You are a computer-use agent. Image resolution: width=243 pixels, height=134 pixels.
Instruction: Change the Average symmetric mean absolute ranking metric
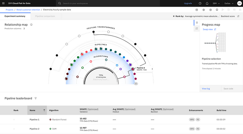click(x=202, y=16)
